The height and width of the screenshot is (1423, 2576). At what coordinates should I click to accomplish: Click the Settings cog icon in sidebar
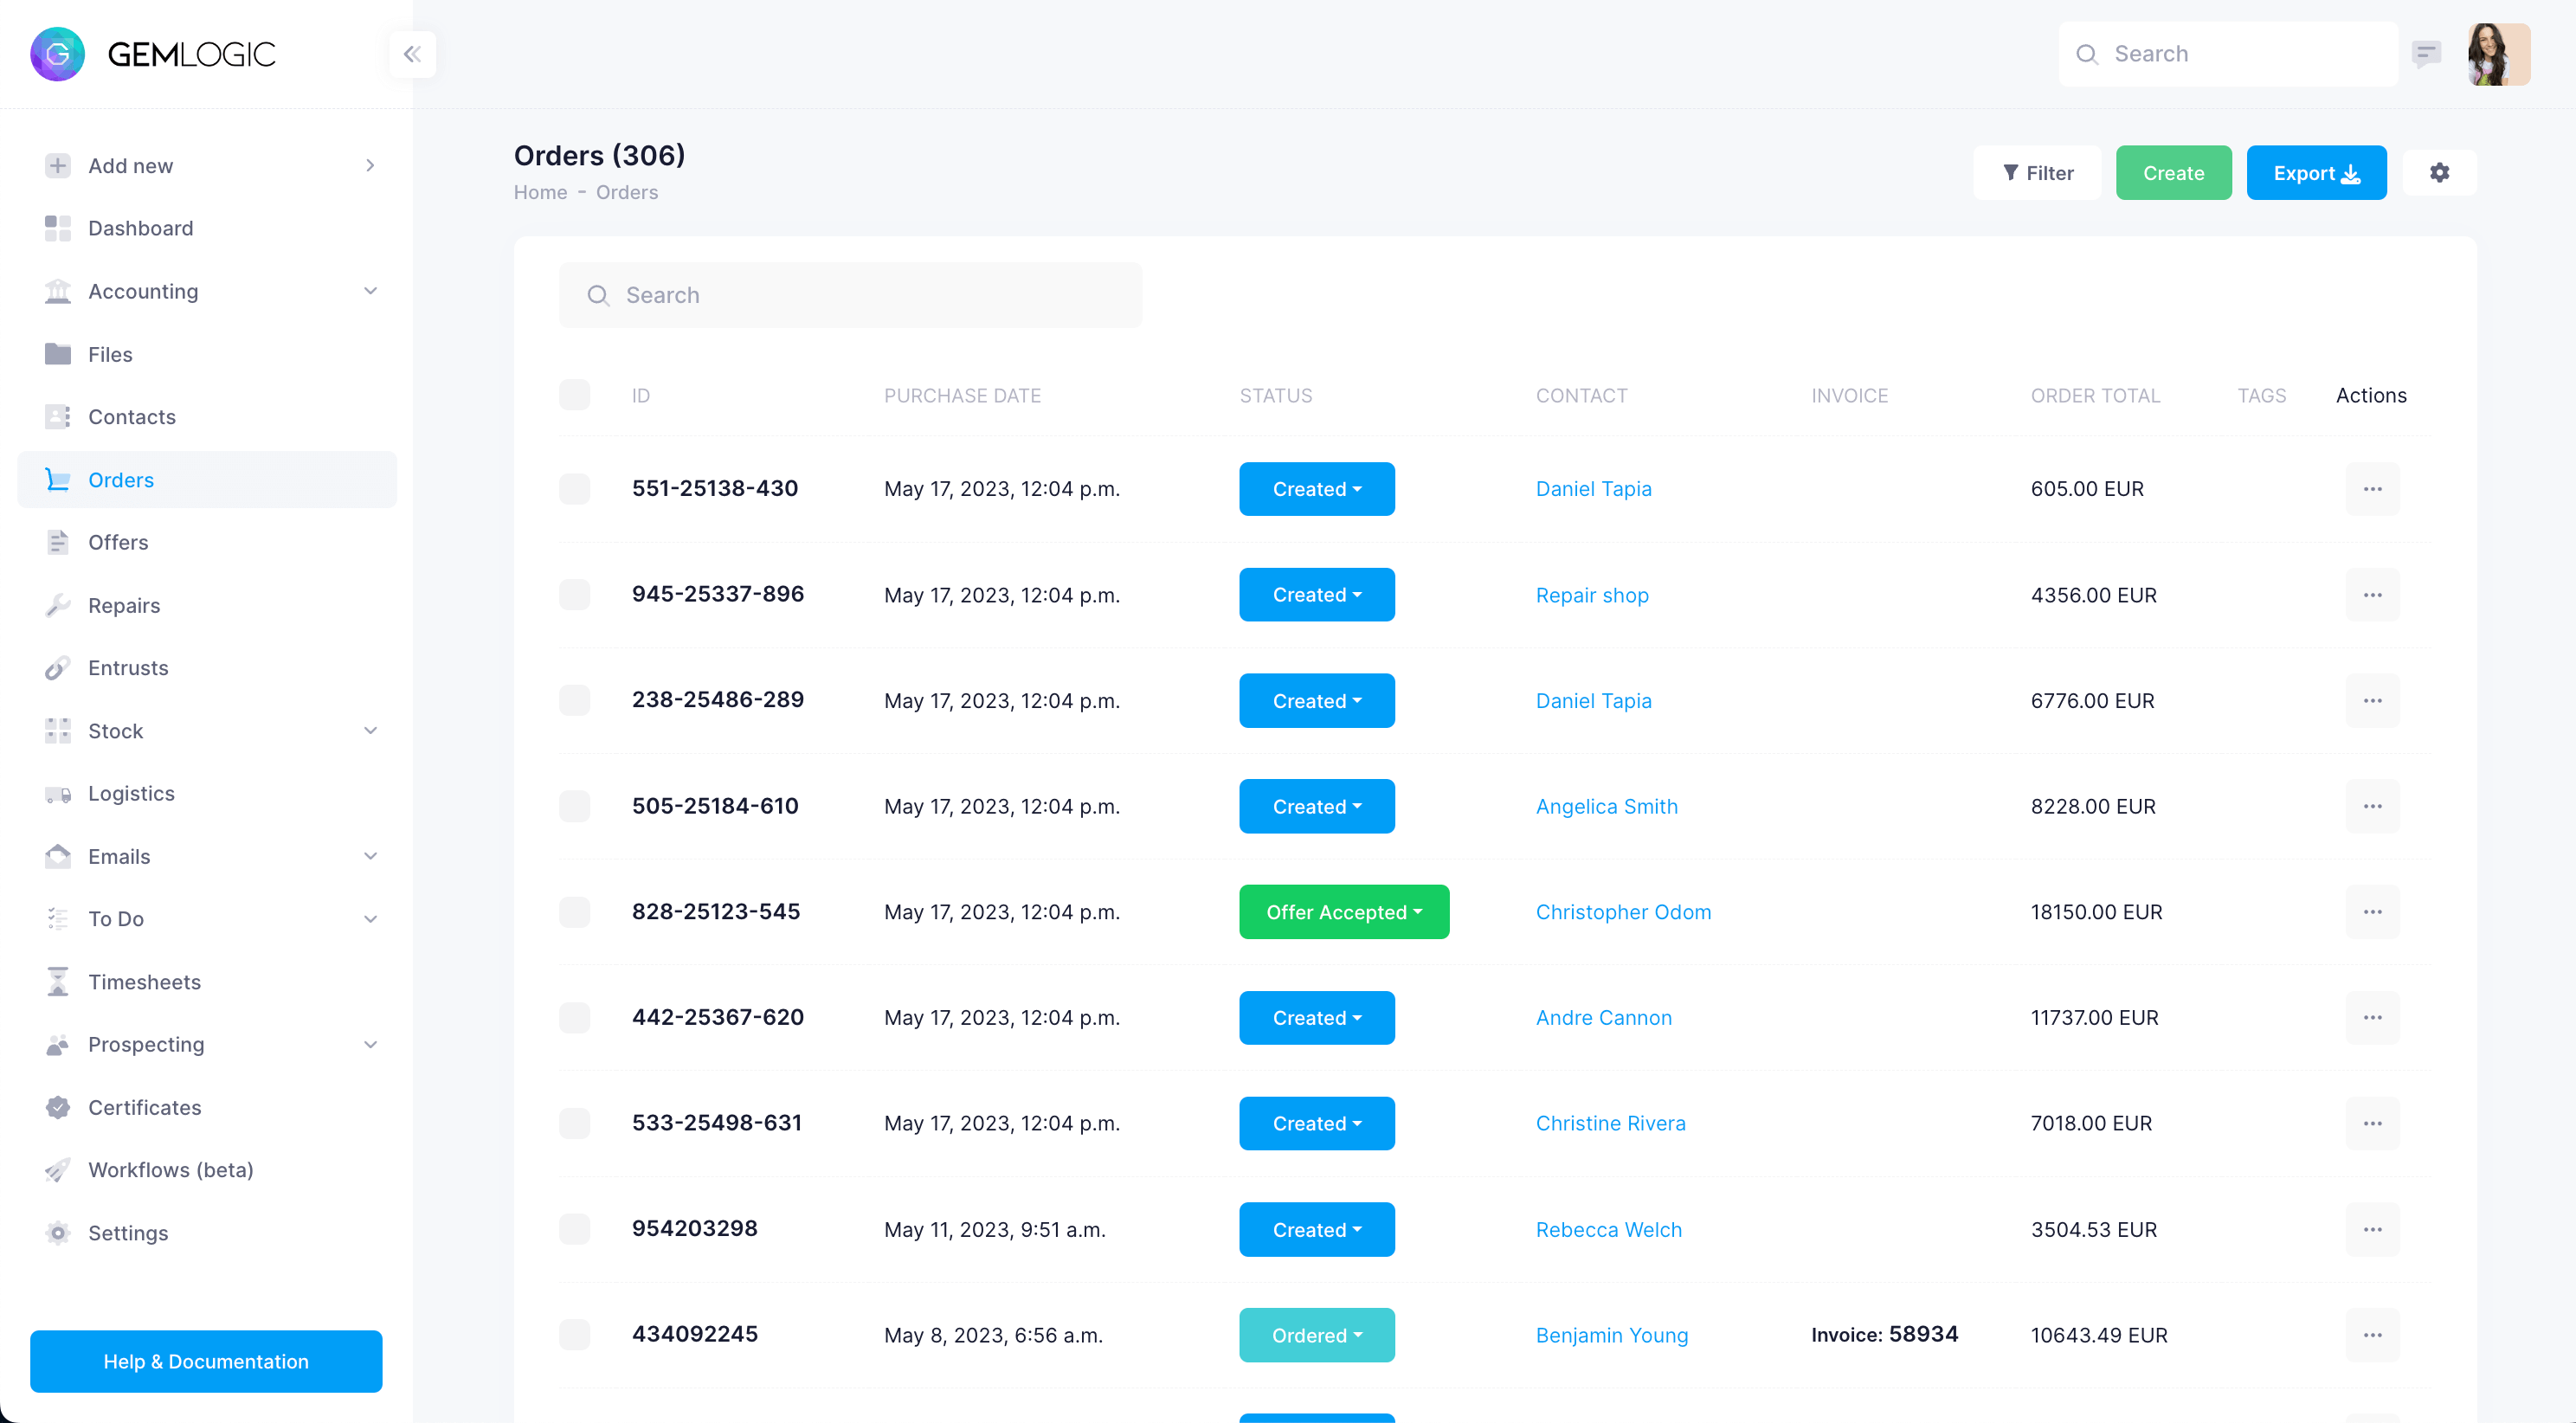(58, 1233)
